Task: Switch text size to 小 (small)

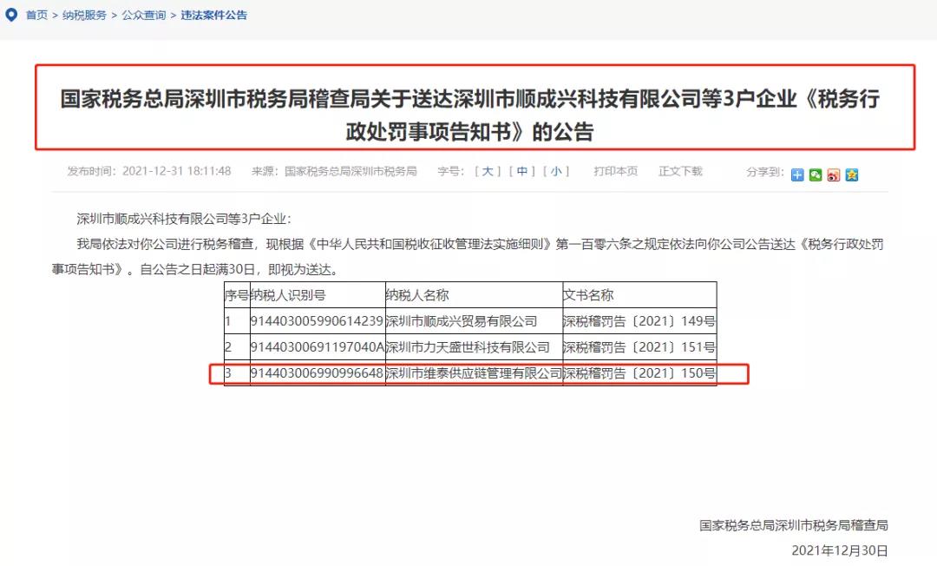Action: [555, 171]
